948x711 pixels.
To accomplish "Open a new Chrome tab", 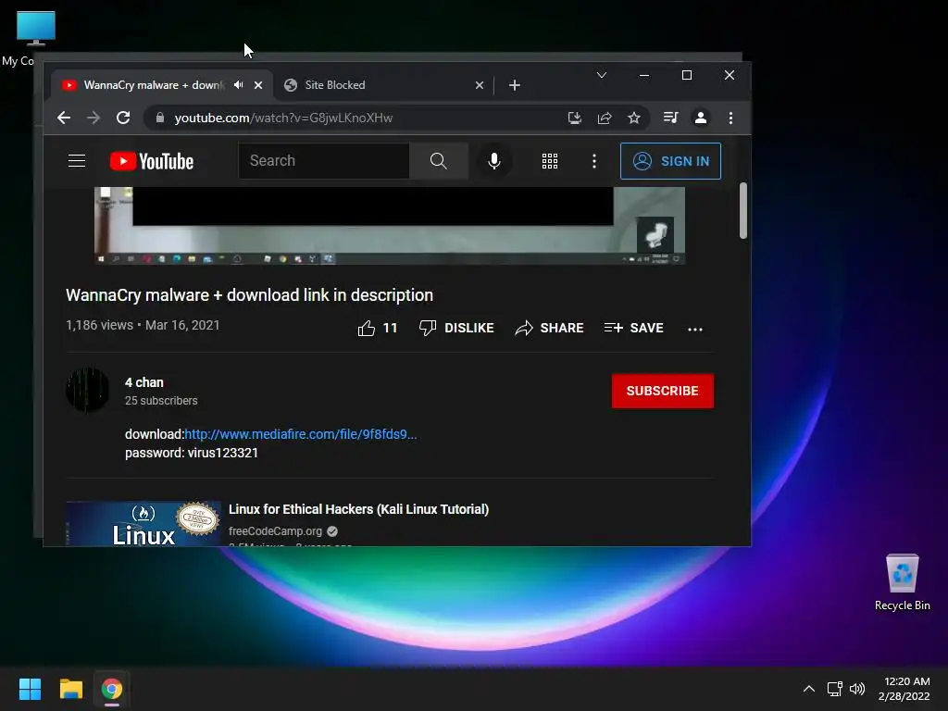I will click(515, 85).
